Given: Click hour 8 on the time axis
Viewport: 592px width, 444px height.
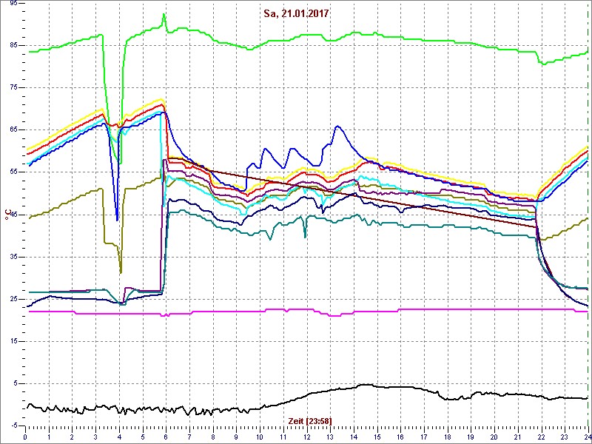Looking at the screenshot, I should pos(213,437).
